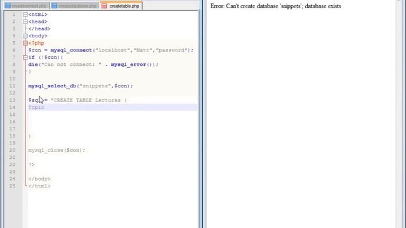Screen dimensions: 406x228
Task: Click the "CREATE TABLE Lectures ( text
Action: 89,100
